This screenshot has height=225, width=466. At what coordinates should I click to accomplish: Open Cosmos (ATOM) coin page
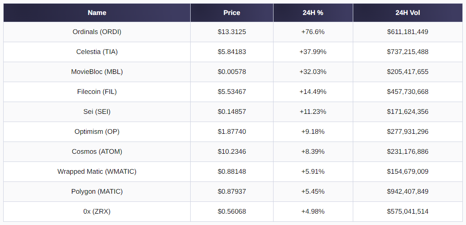click(97, 152)
